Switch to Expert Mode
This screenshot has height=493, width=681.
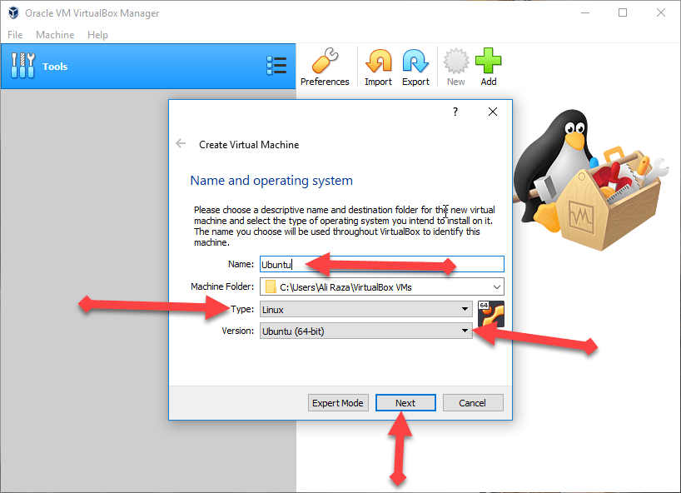coord(337,403)
